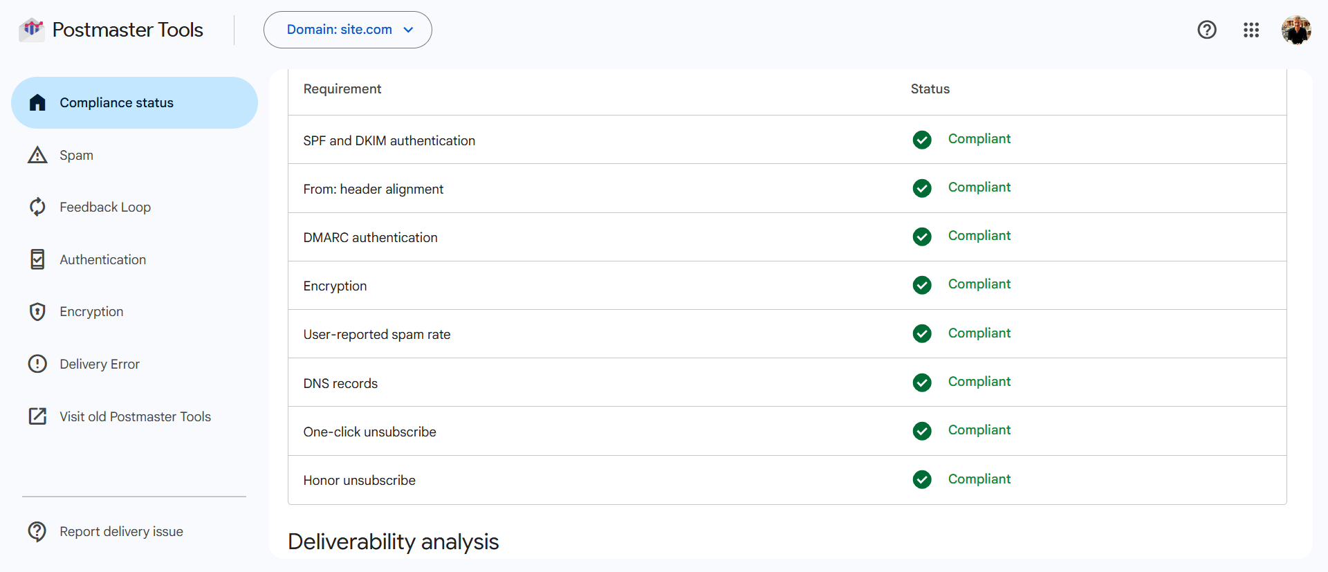
Task: Click green check icon in the Encryption table row
Action: tap(922, 285)
